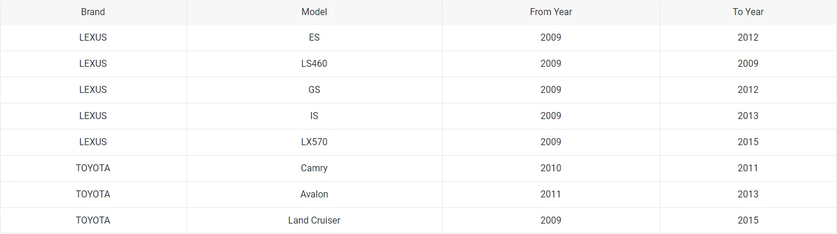Click the To Year cell in the LS460 row
Viewport: 837px width, 234px height.
click(748, 64)
